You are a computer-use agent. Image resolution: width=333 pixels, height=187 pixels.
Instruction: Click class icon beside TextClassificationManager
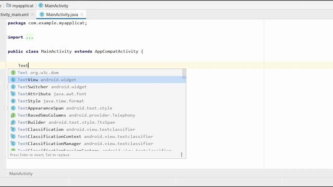click(13, 144)
